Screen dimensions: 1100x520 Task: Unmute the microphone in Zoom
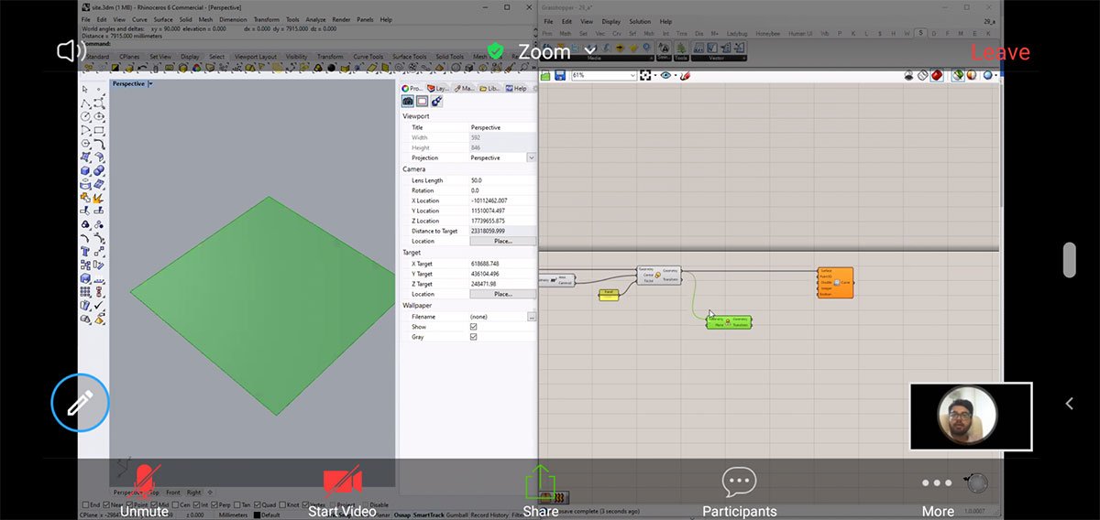pos(144,491)
